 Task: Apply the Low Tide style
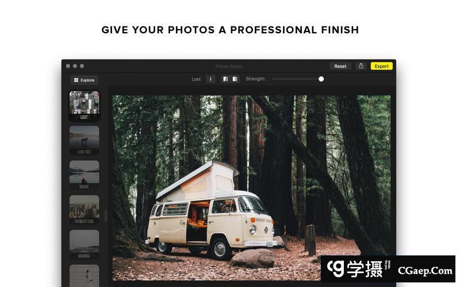[x=84, y=140]
